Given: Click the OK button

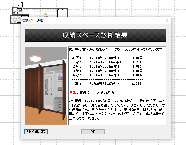Looking at the screenshot, I should pyautogui.click(x=93, y=132).
